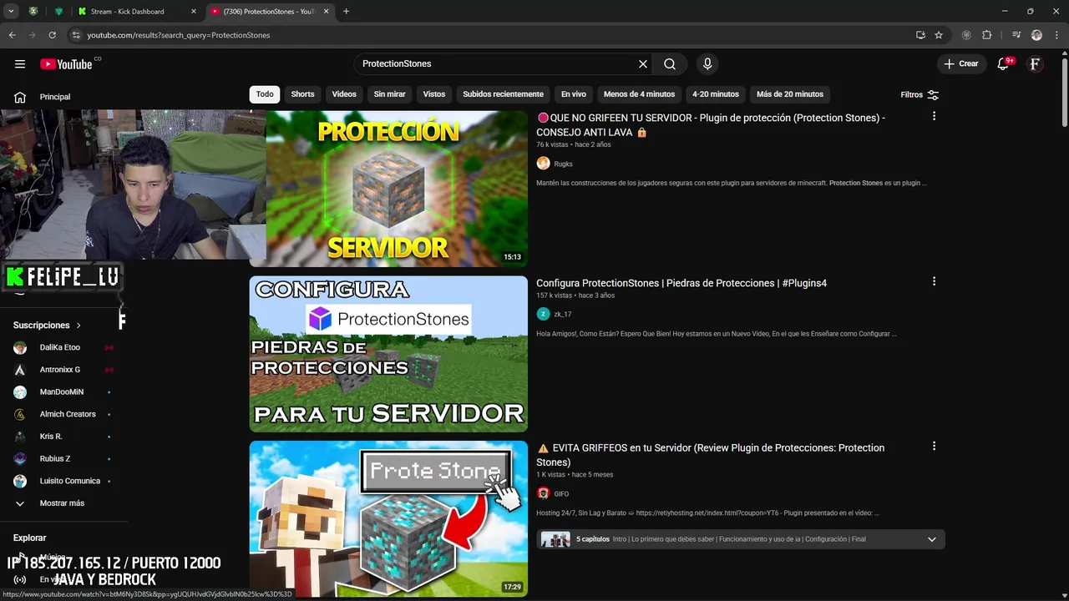Go back with browser back arrow
This screenshot has height=601, width=1069.
coord(12,35)
